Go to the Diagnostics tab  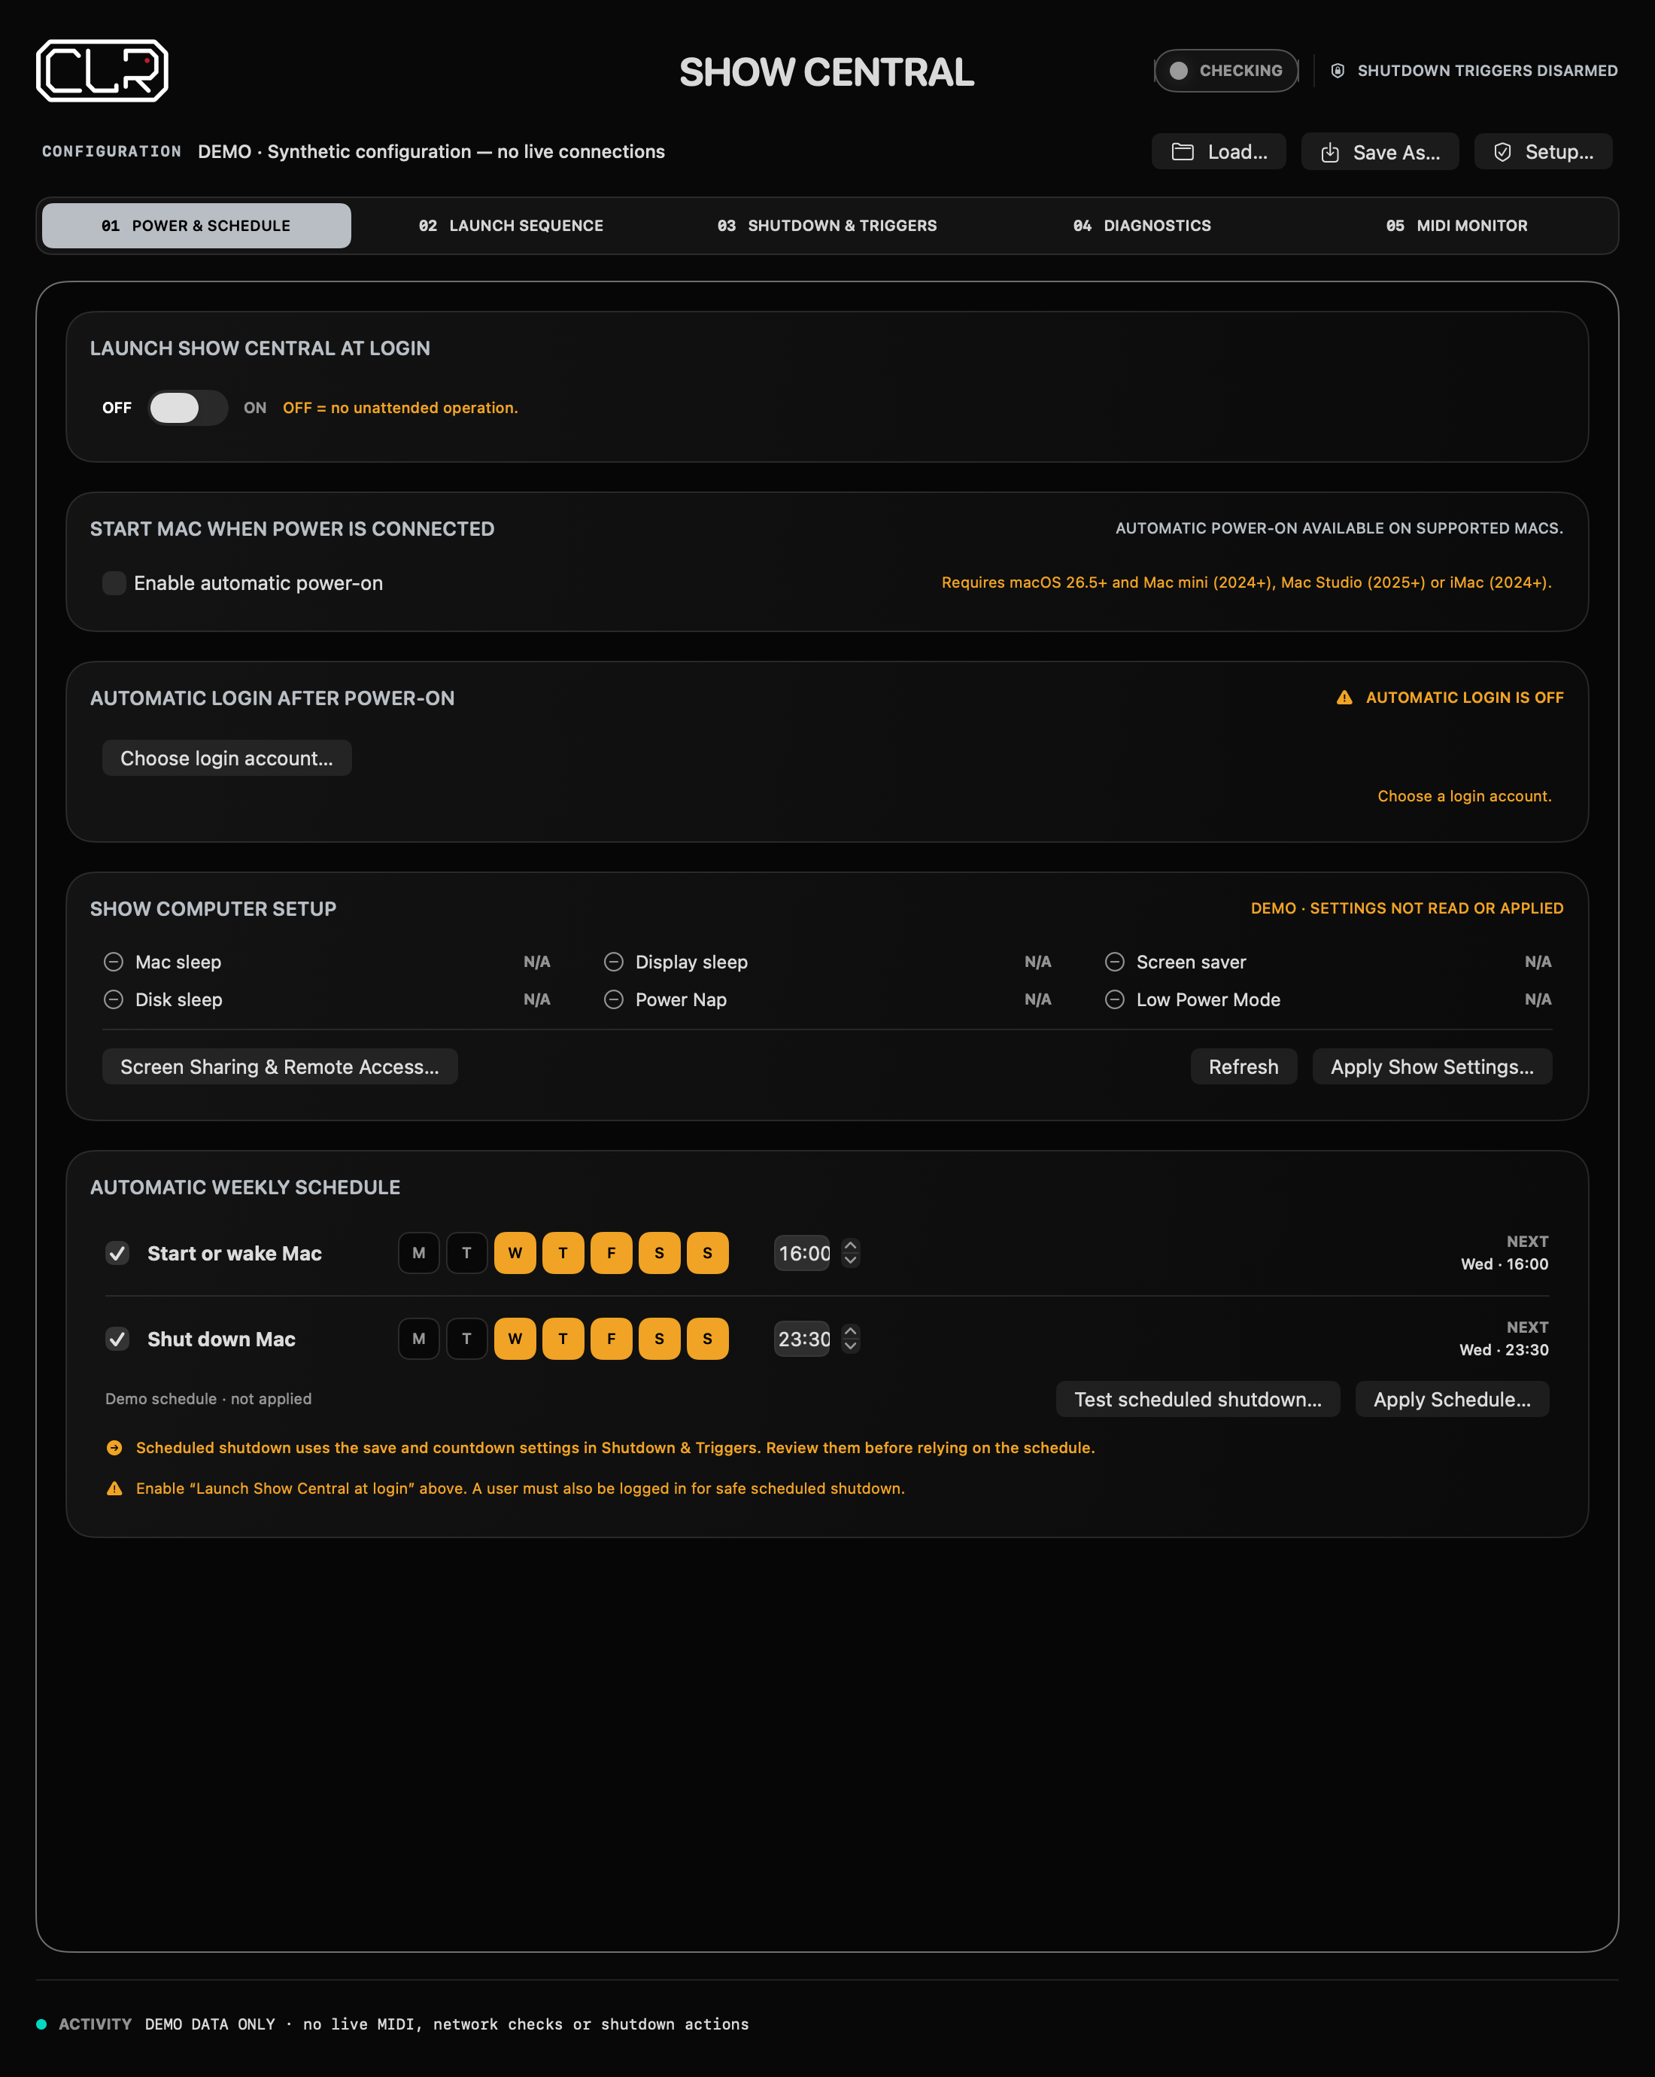[1142, 226]
